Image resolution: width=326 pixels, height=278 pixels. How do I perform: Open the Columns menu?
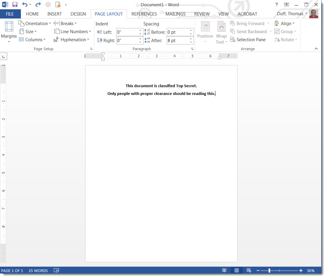[32, 39]
